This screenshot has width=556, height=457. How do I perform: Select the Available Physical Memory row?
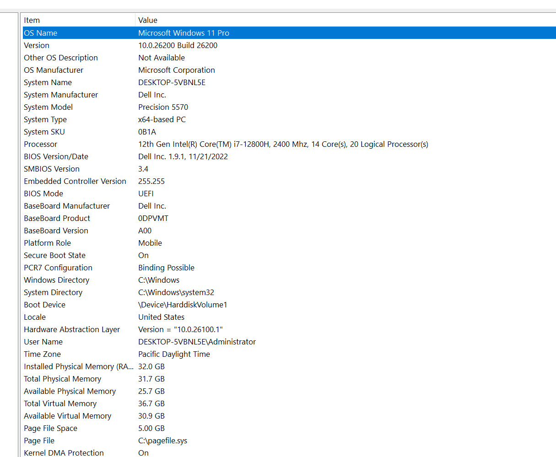click(289, 391)
